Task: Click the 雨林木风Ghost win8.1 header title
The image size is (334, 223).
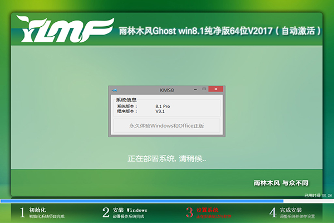Action: click(x=220, y=31)
